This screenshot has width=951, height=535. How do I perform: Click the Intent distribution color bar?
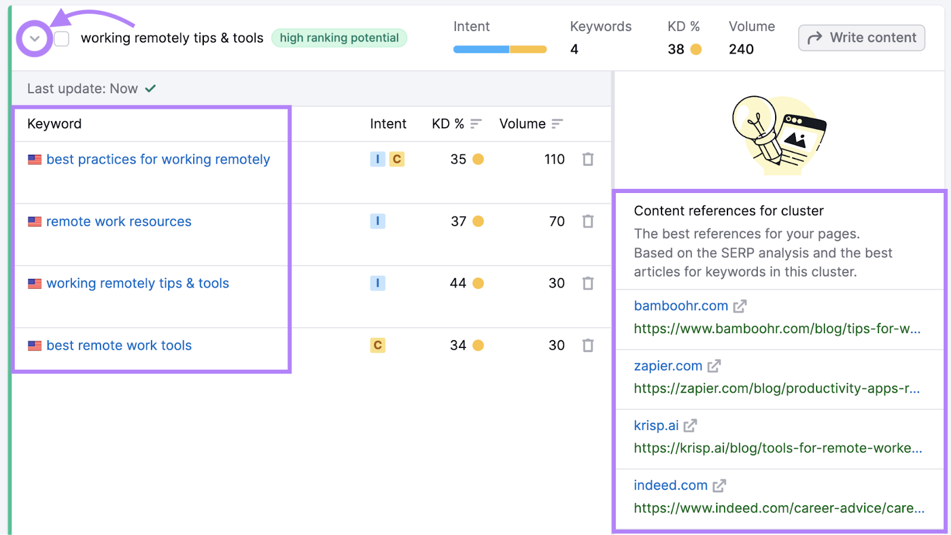(499, 50)
